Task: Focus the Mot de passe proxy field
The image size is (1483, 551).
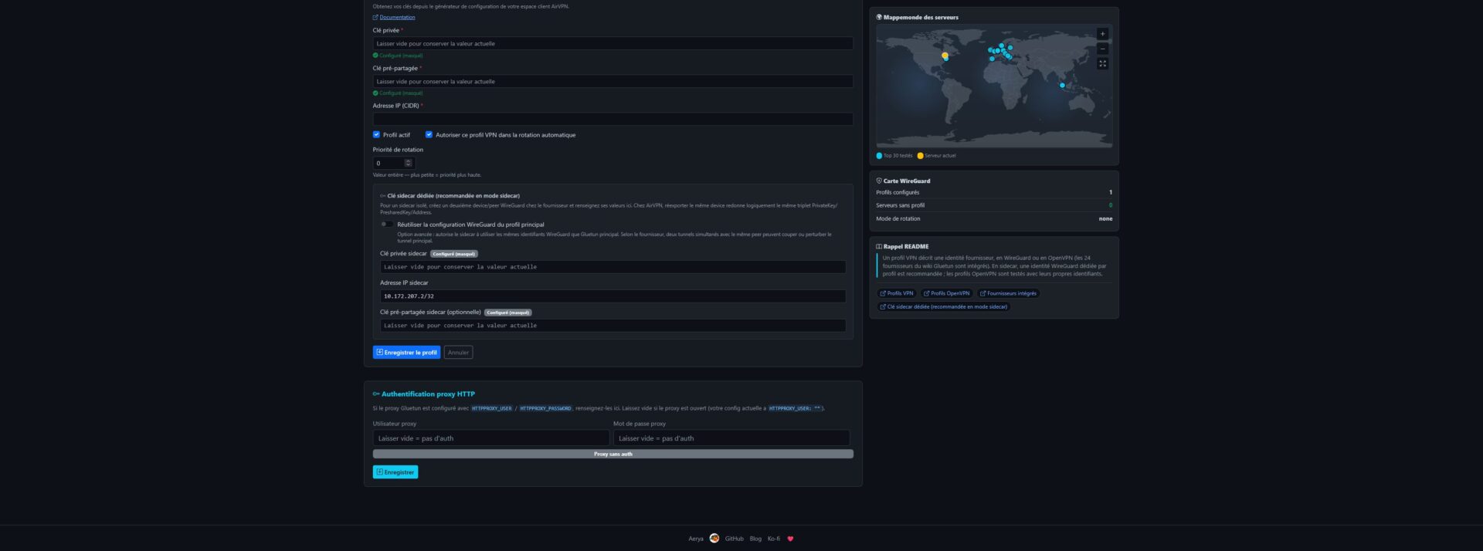Action: point(731,438)
